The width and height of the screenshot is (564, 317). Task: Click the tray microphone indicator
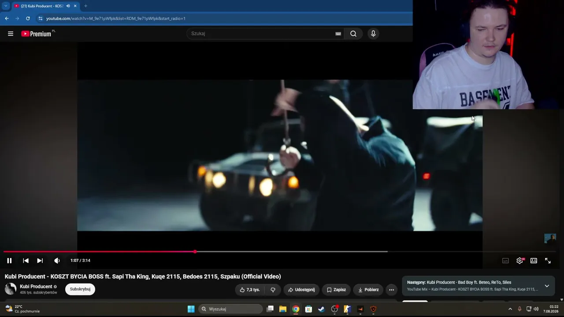click(x=519, y=309)
